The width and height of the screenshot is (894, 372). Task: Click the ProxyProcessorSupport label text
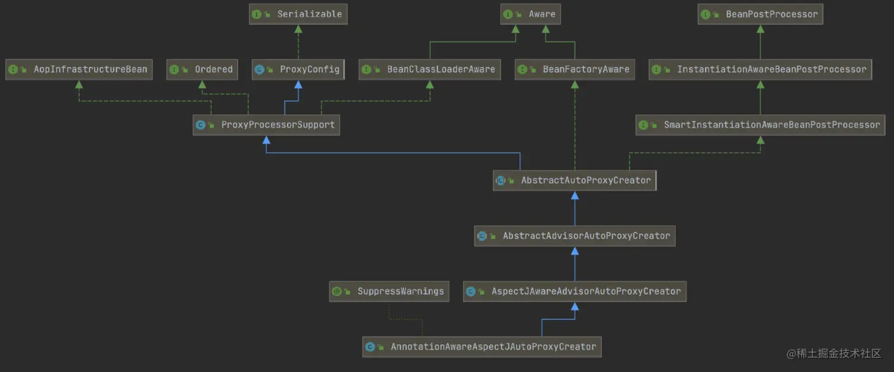(278, 125)
